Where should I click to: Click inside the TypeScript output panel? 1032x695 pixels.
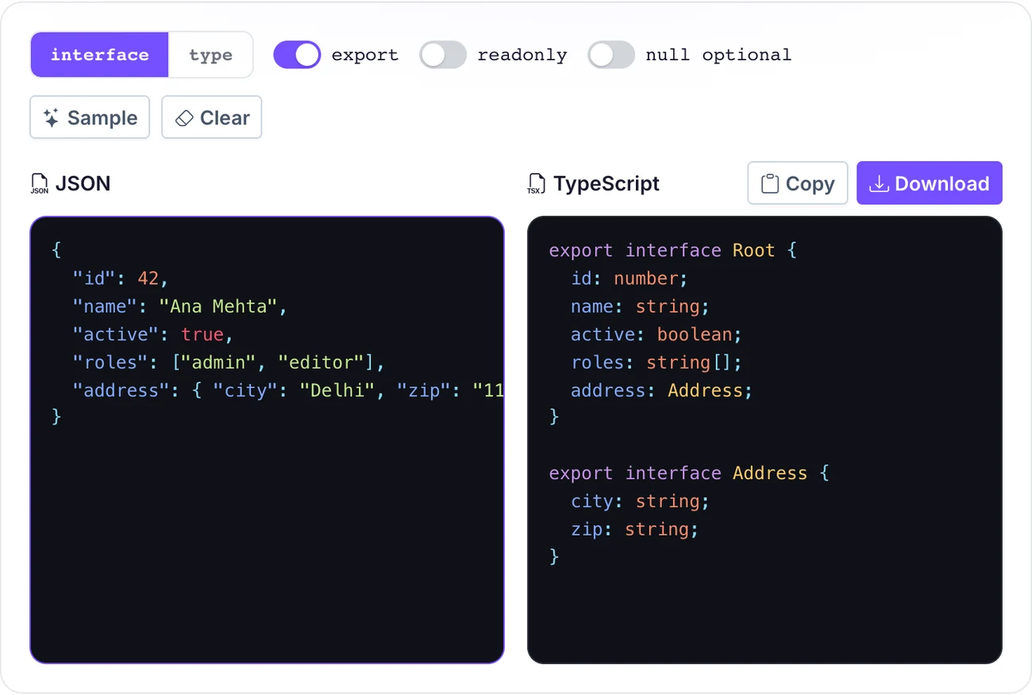click(764, 440)
